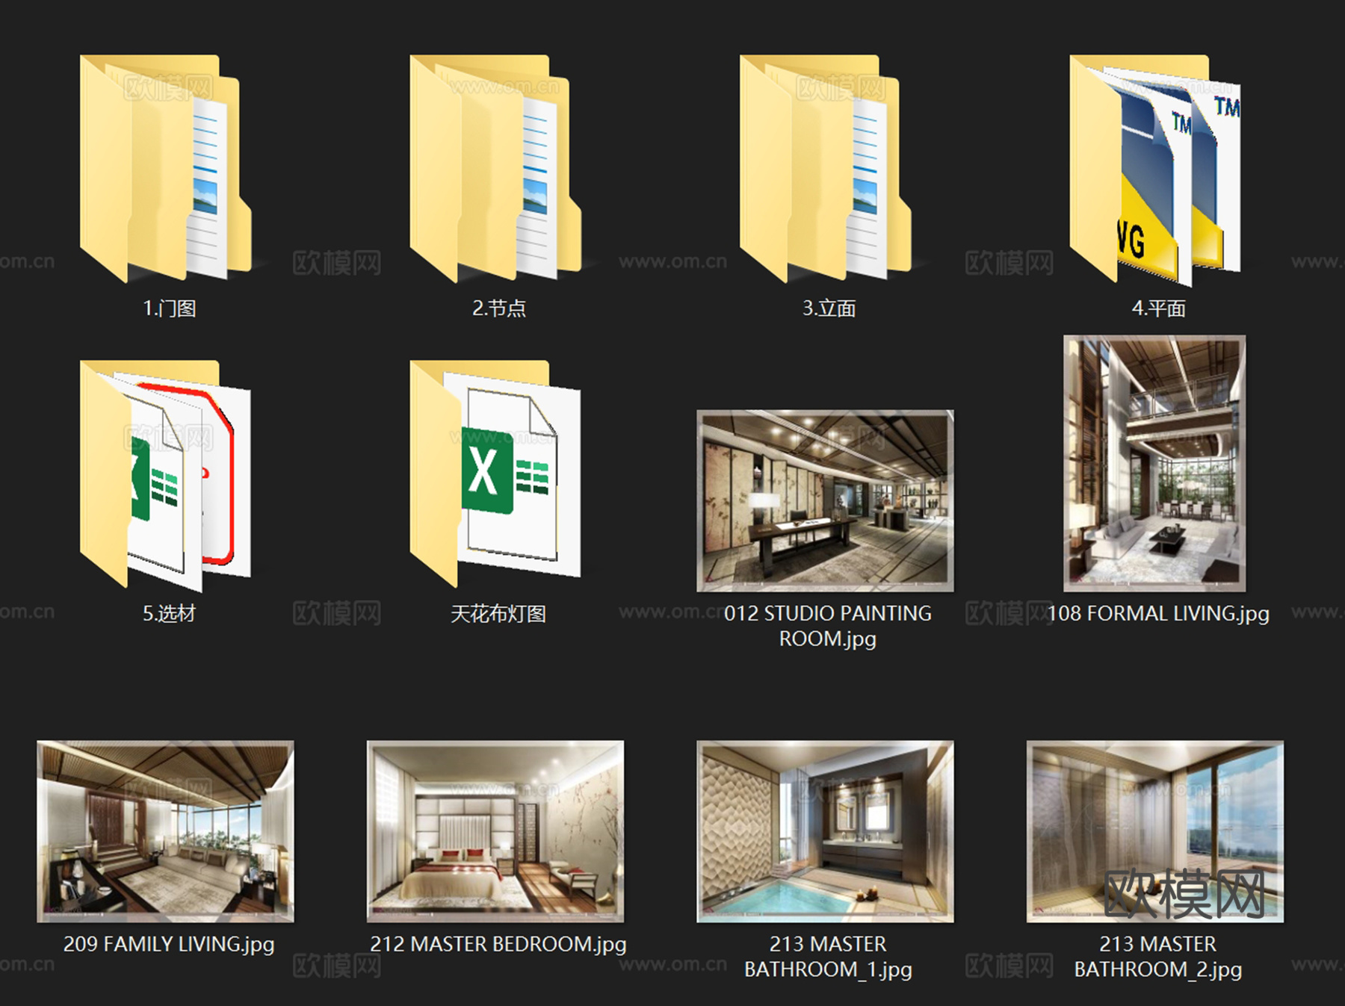
Task: Click the label 213 MASTER BATHROOM_2.jpg
Action: click(1158, 957)
